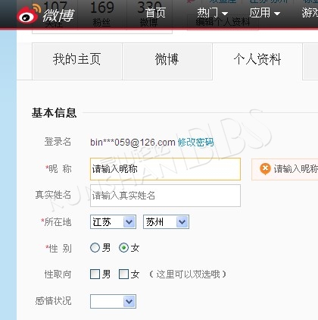Click the 修改密码 link
The image size is (318, 320).
195,143
